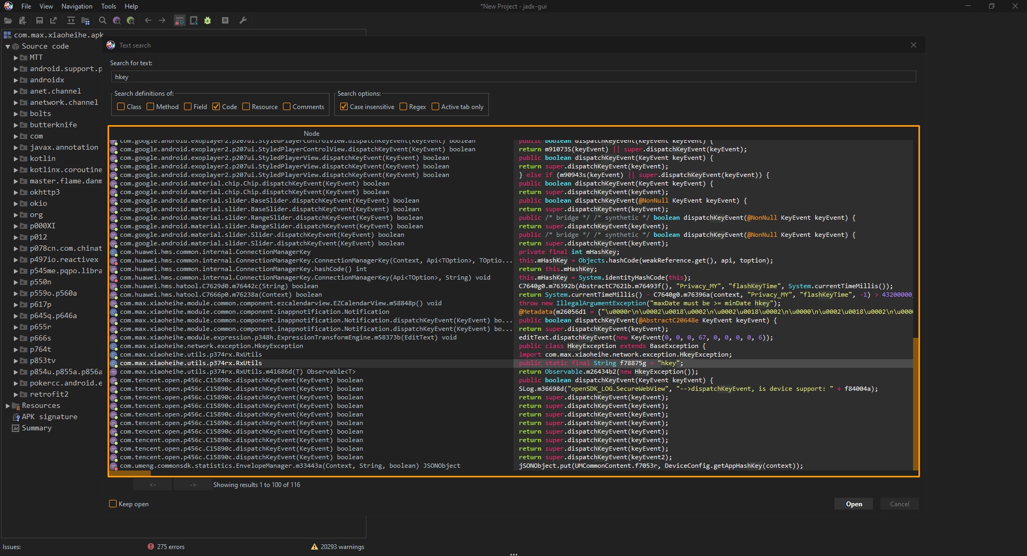This screenshot has width=1027, height=556.
Task: Click the jadx icon in Text search title
Action: (111, 45)
